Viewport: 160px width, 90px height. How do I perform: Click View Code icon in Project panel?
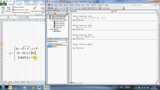pyautogui.click(x=48, y=13)
